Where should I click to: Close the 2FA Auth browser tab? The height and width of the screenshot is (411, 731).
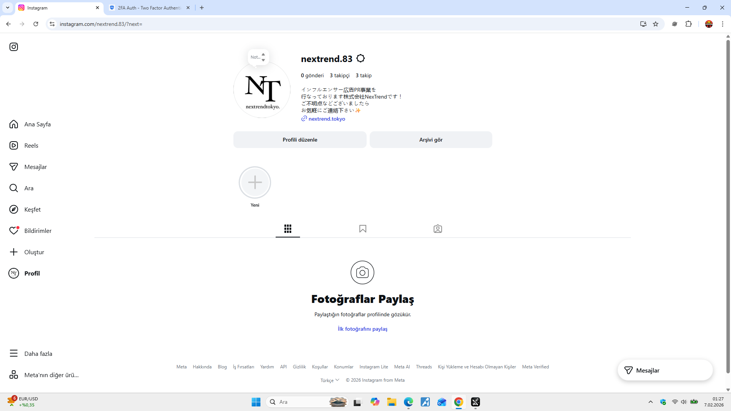click(188, 8)
